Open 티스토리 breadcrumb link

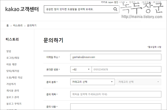coord(18,25)
